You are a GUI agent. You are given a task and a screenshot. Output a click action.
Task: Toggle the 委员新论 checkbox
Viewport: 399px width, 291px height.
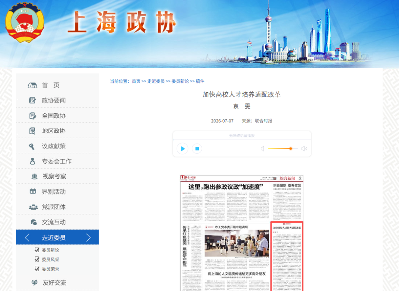pyautogui.click(x=37, y=250)
